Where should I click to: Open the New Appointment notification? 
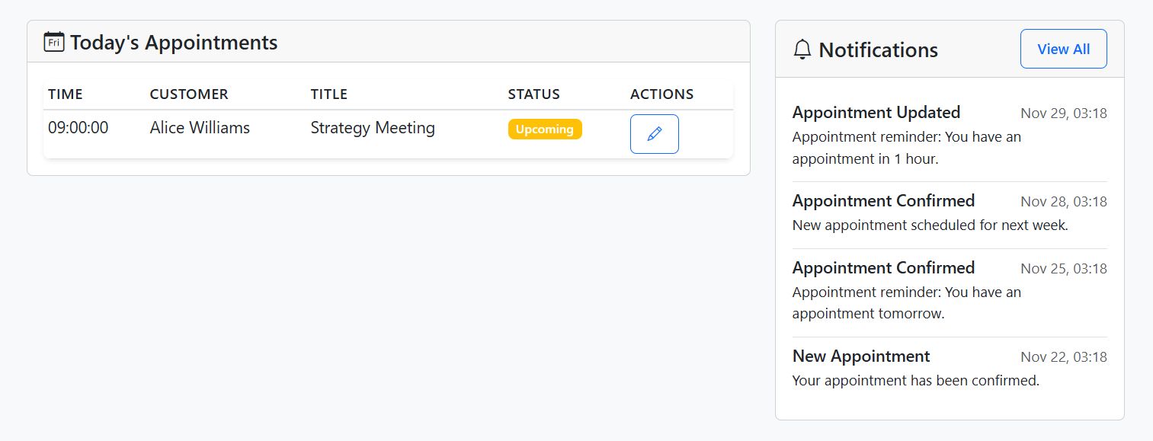pos(861,356)
